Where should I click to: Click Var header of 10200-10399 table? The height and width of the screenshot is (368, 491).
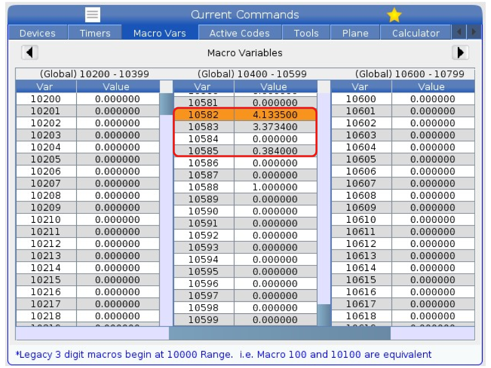[x=46, y=87]
